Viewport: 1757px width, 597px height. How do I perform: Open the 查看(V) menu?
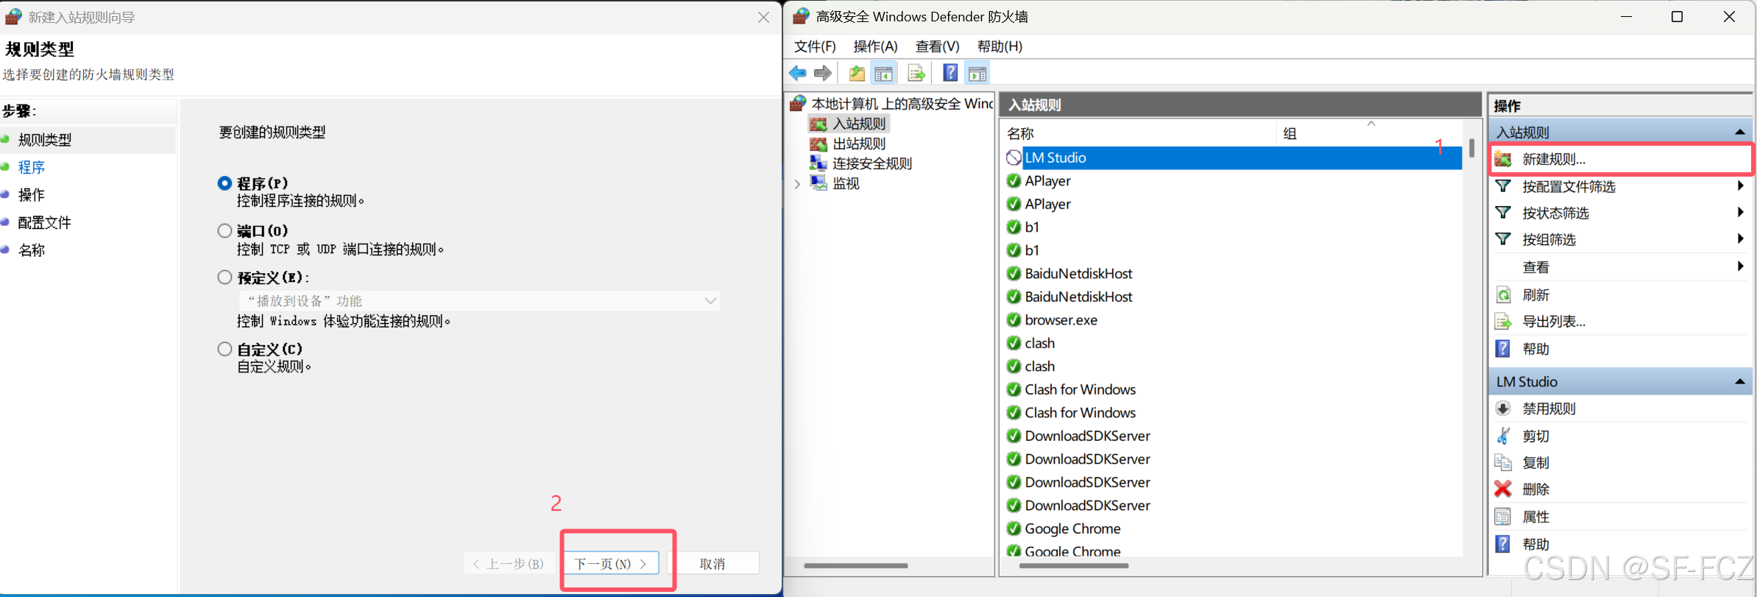[x=937, y=46]
